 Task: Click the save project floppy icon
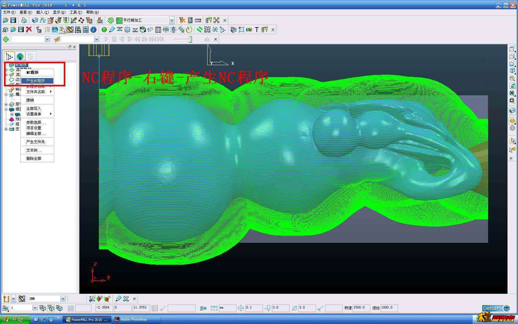point(13,20)
